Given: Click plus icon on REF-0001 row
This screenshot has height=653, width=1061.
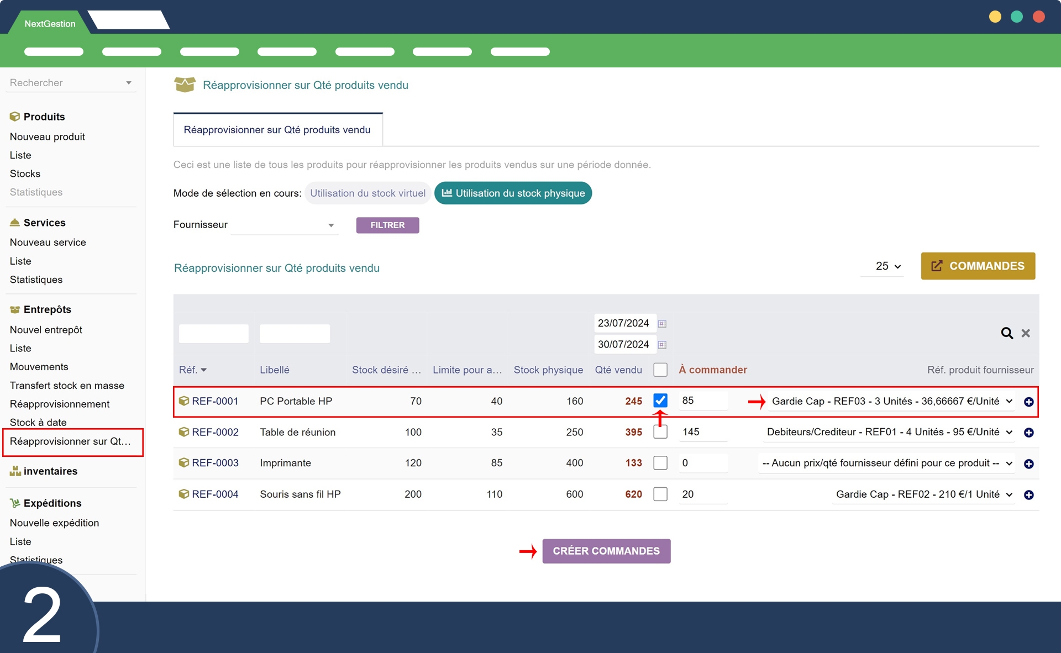Looking at the screenshot, I should (x=1028, y=402).
